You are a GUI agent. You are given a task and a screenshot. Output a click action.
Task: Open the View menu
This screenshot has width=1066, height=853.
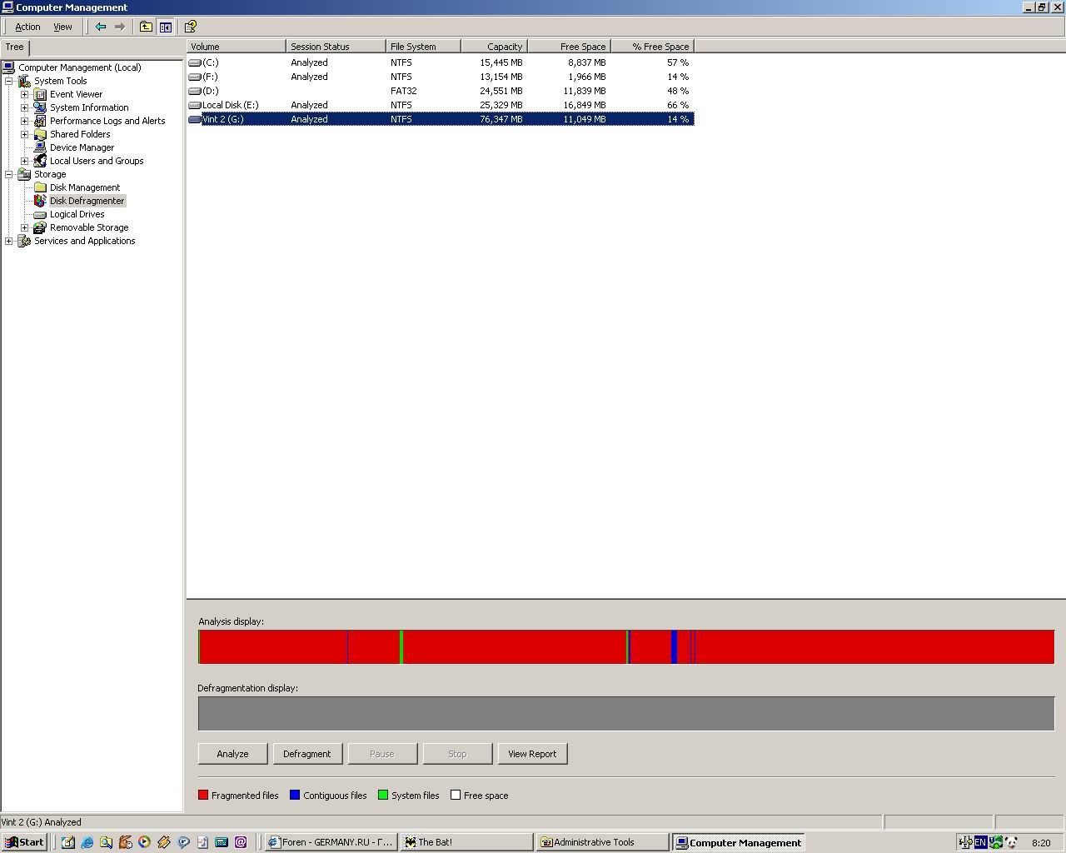[62, 27]
